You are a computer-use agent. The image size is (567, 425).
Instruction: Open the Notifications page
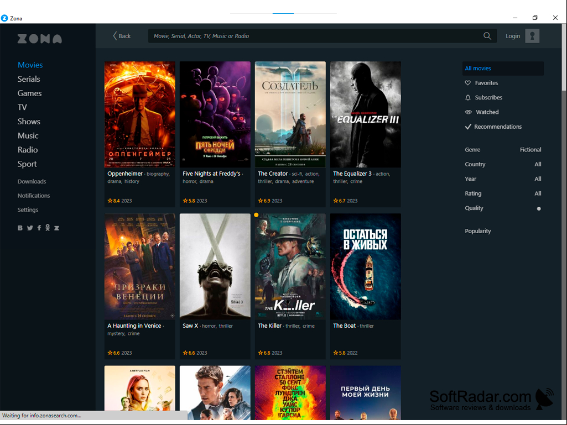pos(34,196)
